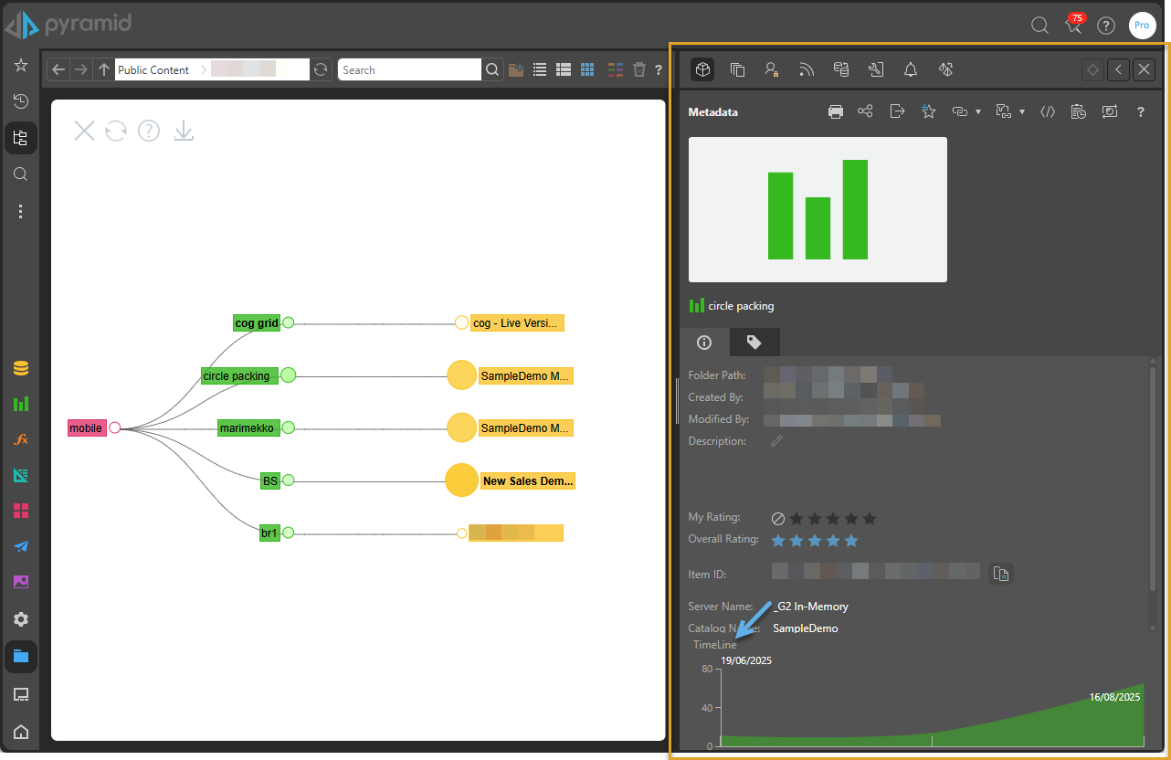The image size is (1171, 760).
Task: Expand the circle packing node circle
Action: pos(289,375)
